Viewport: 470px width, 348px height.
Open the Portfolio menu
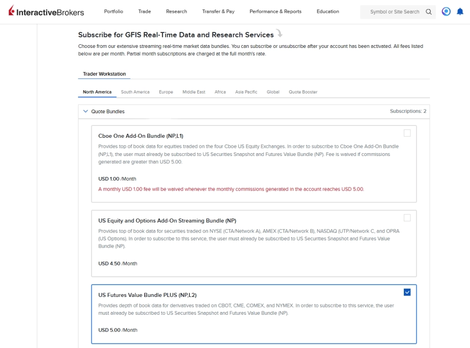[113, 12]
